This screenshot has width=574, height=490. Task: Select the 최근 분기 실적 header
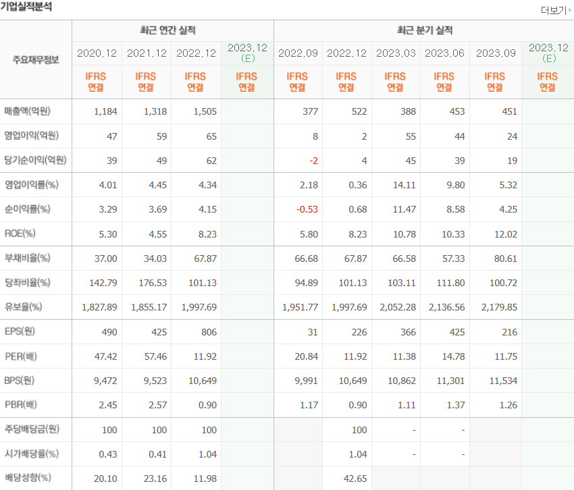(425, 30)
